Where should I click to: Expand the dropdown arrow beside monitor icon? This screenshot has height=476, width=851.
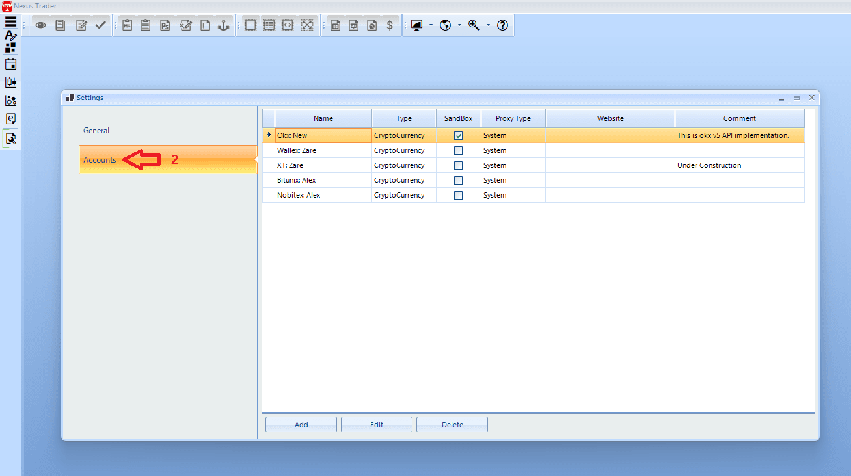coord(431,25)
